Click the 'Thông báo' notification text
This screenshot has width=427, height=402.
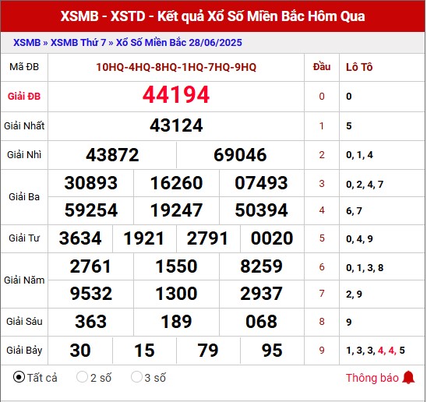point(372,378)
